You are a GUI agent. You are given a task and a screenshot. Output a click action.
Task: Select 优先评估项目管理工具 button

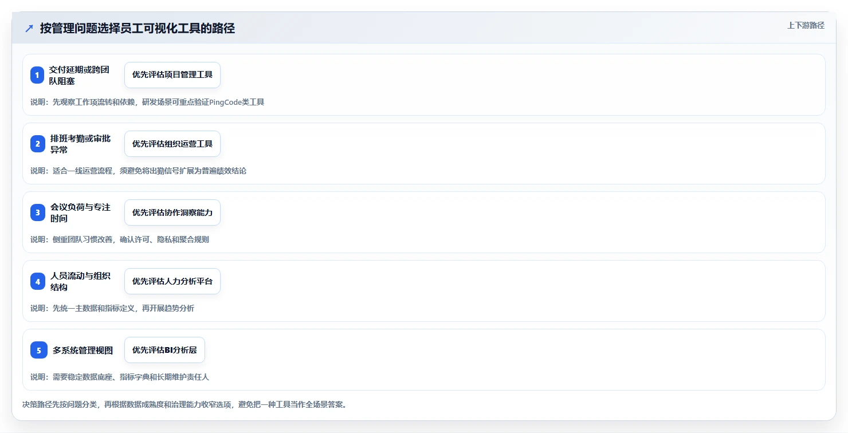172,75
